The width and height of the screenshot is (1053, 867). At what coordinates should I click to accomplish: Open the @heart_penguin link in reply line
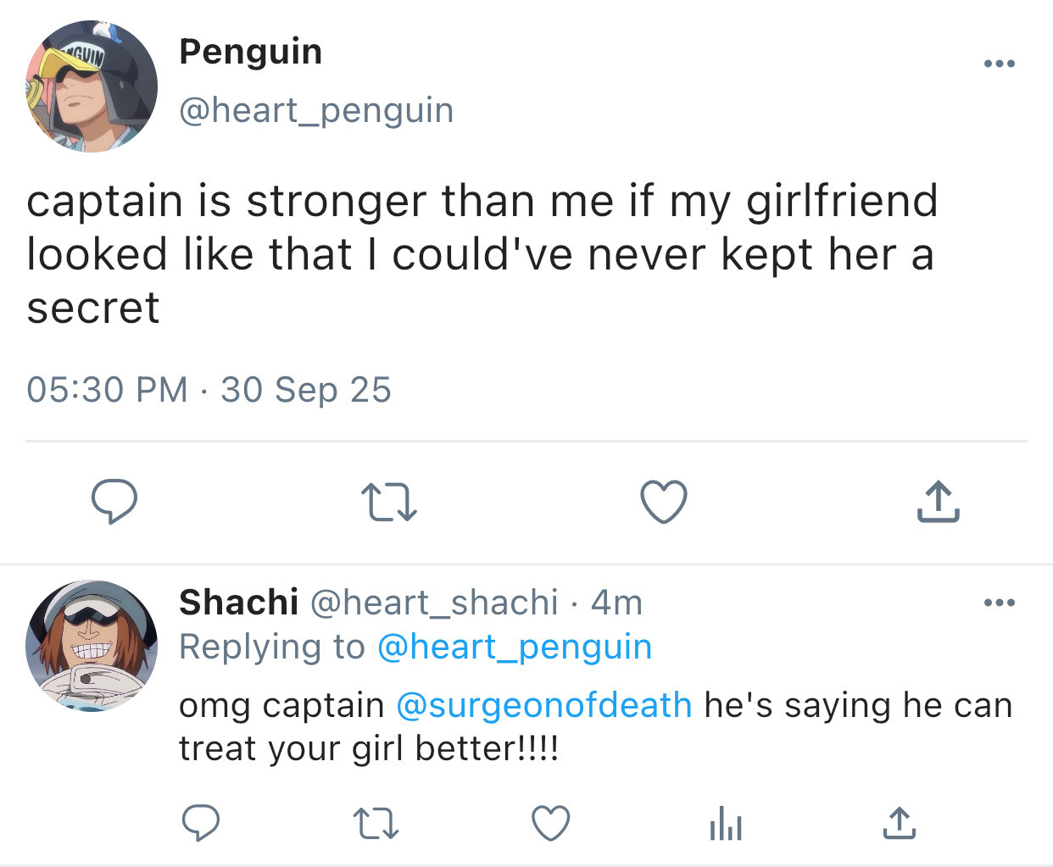coord(514,647)
